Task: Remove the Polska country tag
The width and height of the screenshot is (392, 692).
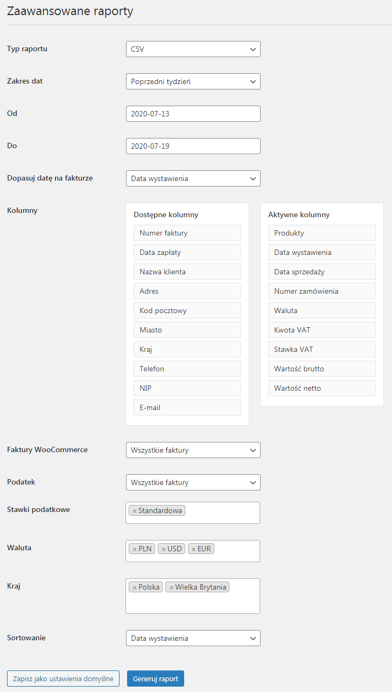Action: click(135, 587)
